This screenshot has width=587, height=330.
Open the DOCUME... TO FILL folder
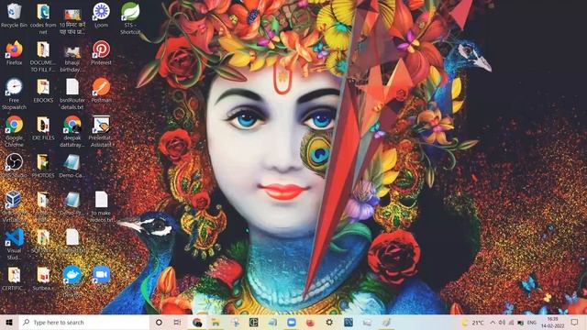(43, 57)
